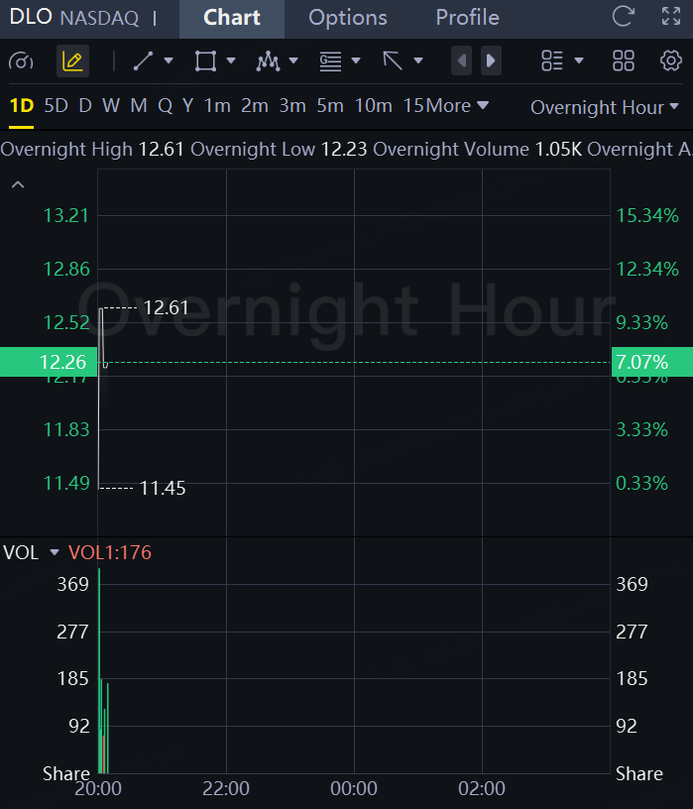The image size is (693, 809).
Task: Click the text annotation tool icon
Action: 330,61
